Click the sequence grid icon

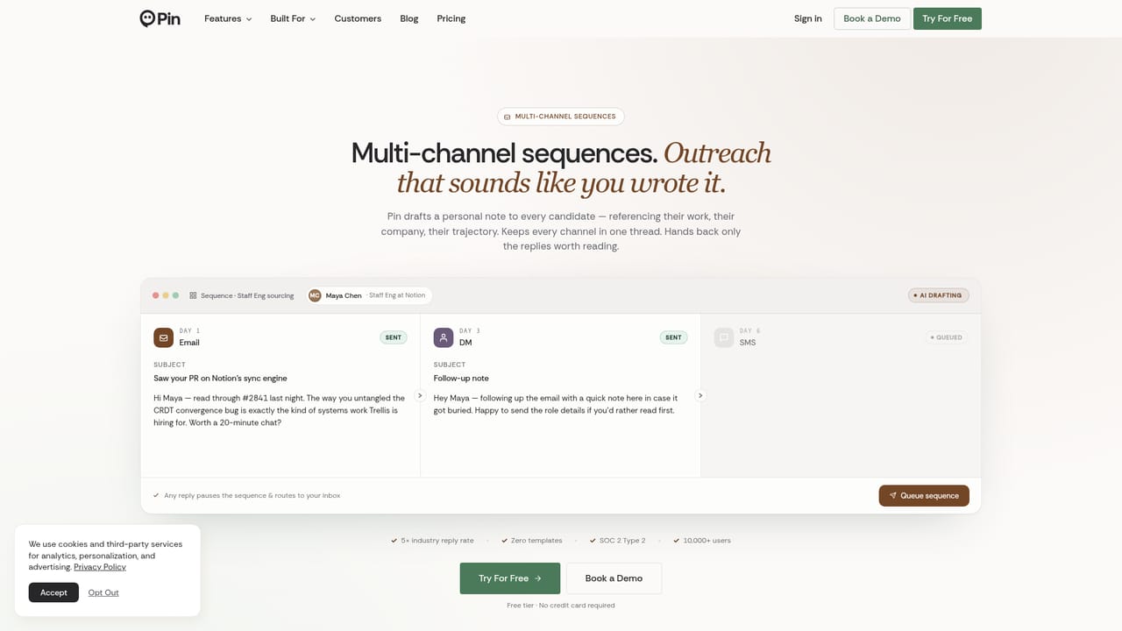click(193, 295)
